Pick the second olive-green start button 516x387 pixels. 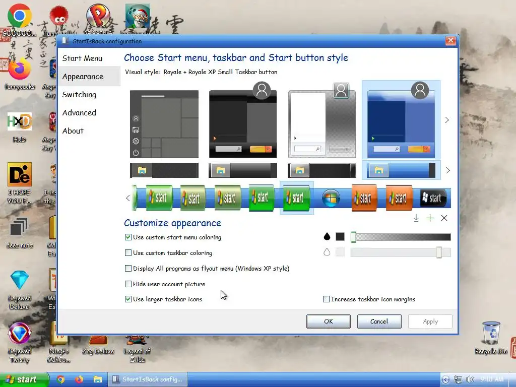193,198
